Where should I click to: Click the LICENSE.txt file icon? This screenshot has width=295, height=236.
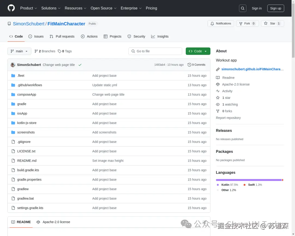coord(13,151)
